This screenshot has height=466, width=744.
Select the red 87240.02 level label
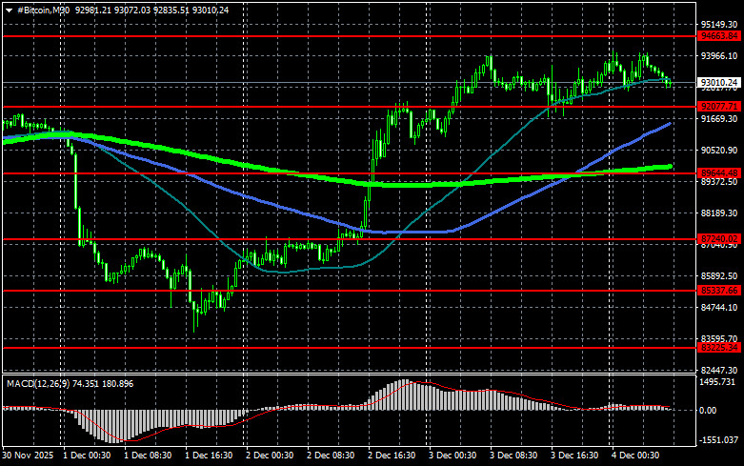(x=719, y=238)
